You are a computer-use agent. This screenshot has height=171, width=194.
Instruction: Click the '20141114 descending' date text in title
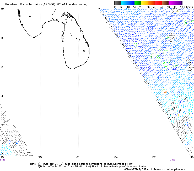[72, 4]
